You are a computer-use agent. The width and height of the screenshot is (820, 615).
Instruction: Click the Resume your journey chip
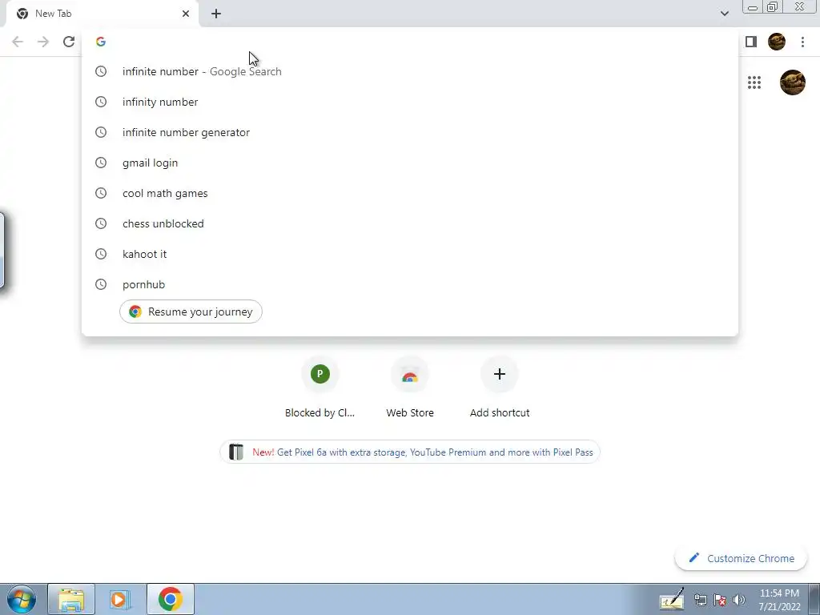tap(191, 312)
